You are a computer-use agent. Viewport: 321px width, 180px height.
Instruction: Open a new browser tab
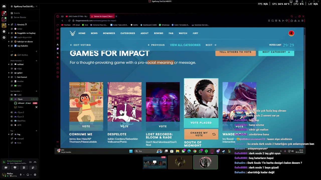pos(116,16)
